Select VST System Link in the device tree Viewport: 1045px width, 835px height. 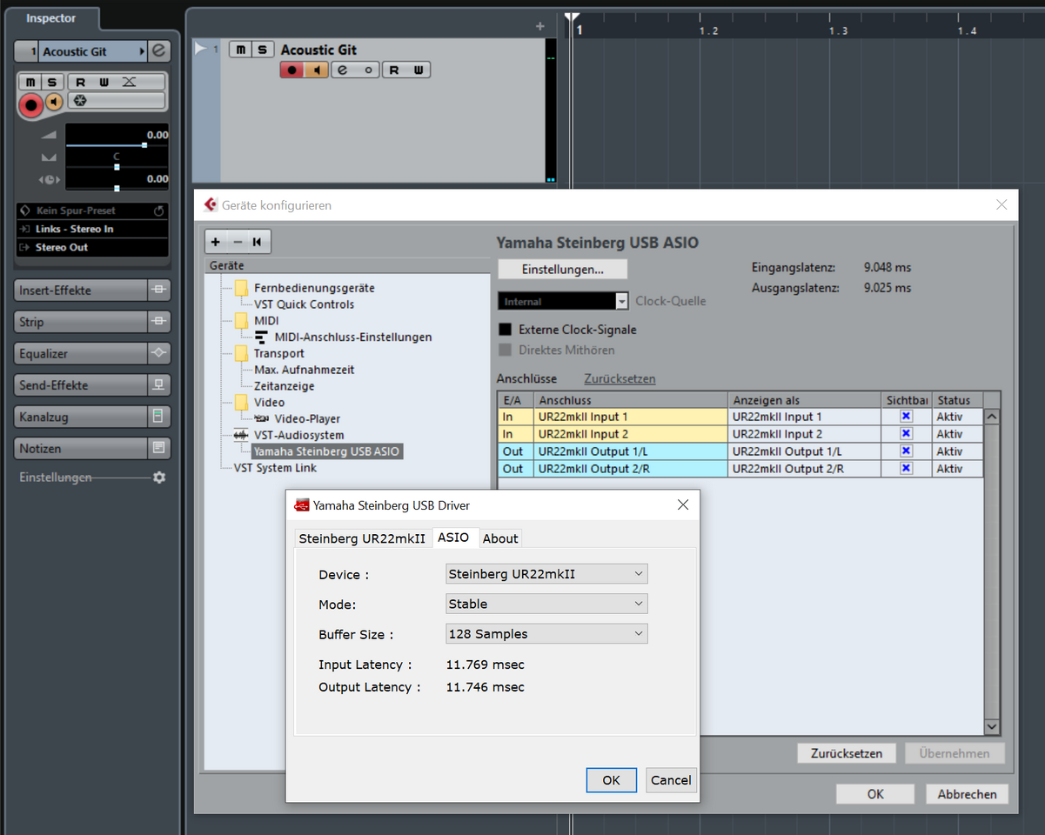[x=275, y=468]
